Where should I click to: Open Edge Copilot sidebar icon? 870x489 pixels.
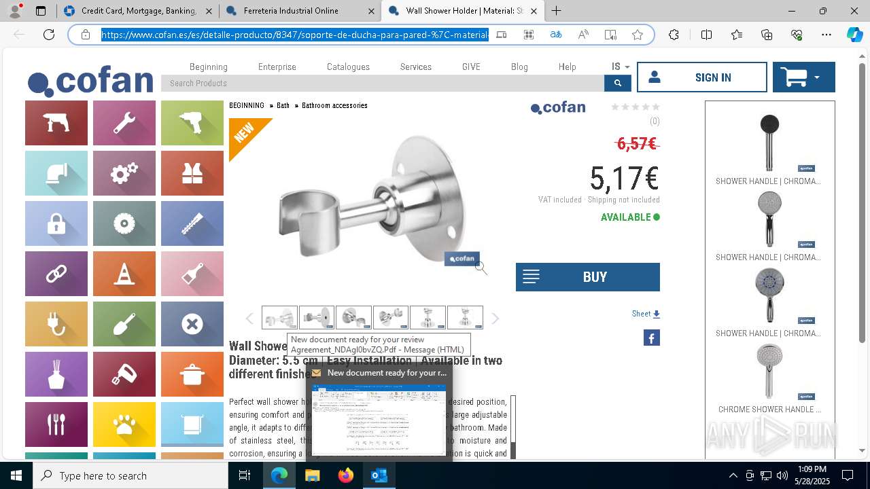[x=854, y=35]
